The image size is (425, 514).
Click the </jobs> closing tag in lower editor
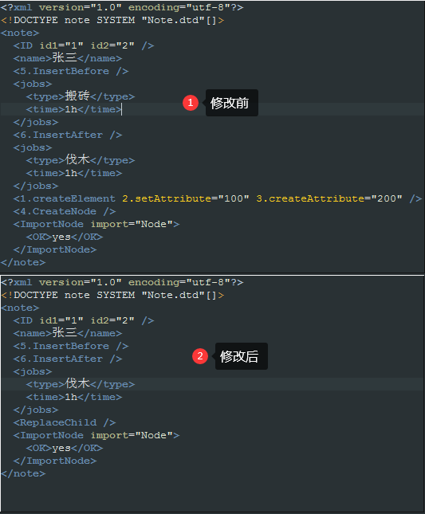tap(36, 410)
